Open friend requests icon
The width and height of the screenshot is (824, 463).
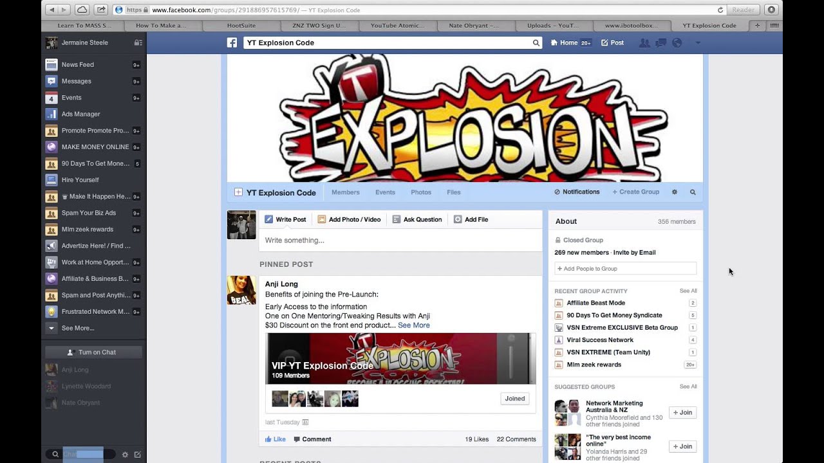pos(644,42)
